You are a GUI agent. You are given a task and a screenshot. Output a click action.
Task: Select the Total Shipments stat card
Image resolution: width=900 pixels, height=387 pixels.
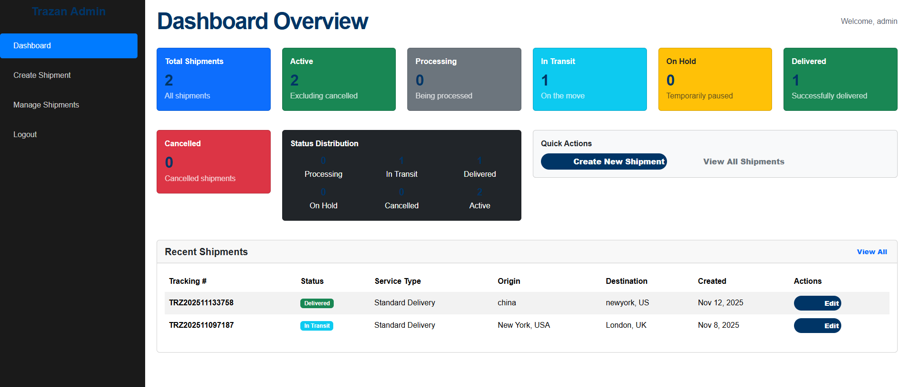[213, 79]
